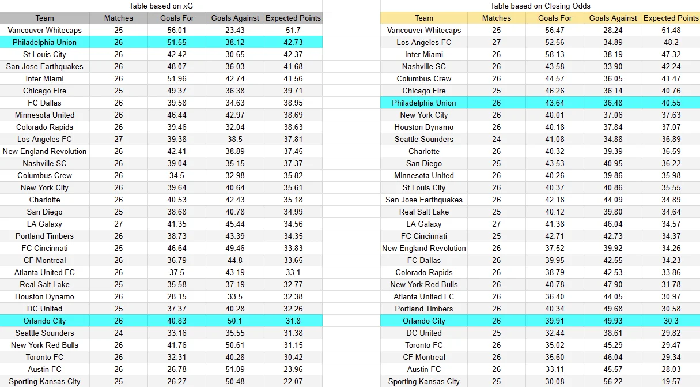Select the 'Table based on xG' title cell
700x387 pixels.
click(161, 6)
